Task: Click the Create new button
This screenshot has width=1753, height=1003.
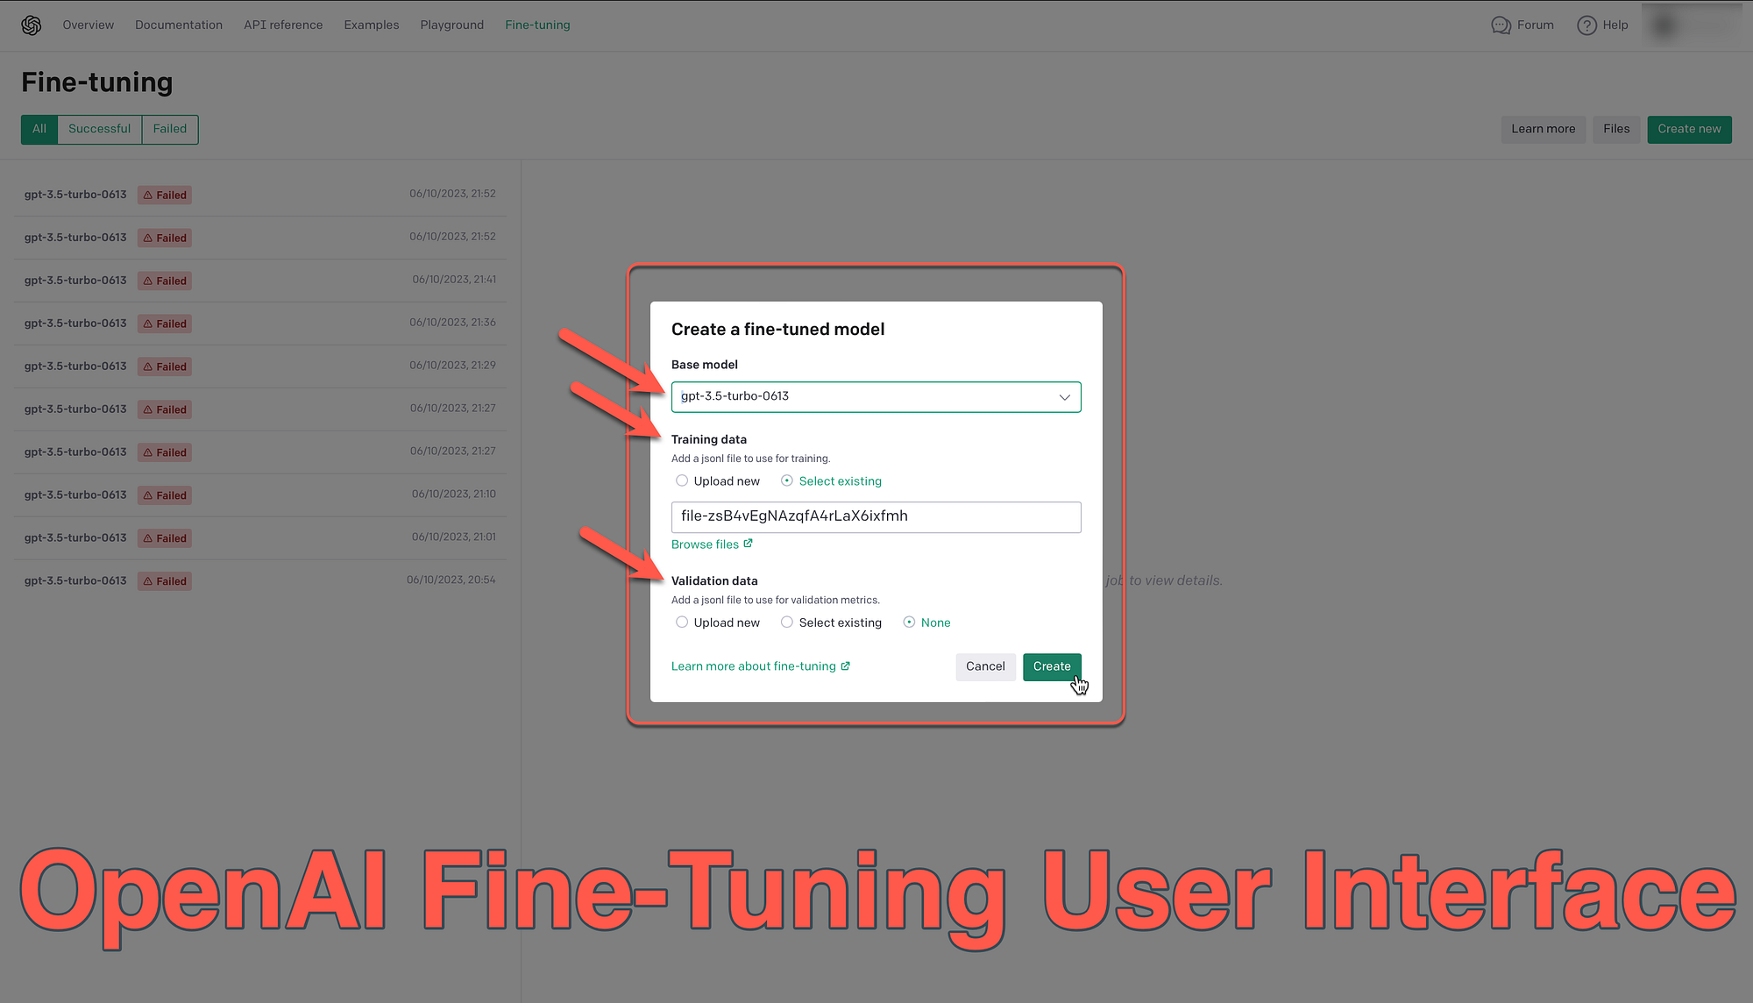Action: coord(1688,129)
